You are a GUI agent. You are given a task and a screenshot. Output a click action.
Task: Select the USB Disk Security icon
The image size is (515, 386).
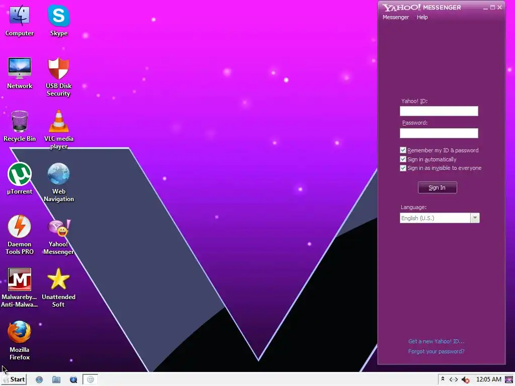tap(58, 77)
